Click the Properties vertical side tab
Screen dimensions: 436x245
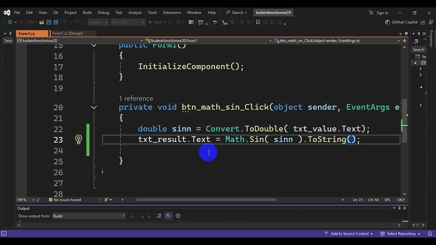[x=431, y=38]
